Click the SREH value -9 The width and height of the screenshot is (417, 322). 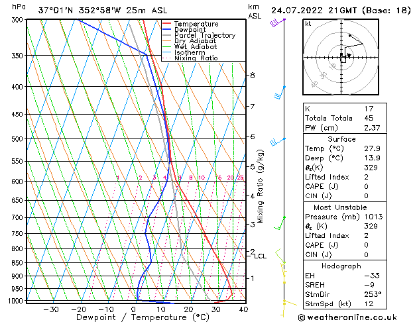(369, 285)
